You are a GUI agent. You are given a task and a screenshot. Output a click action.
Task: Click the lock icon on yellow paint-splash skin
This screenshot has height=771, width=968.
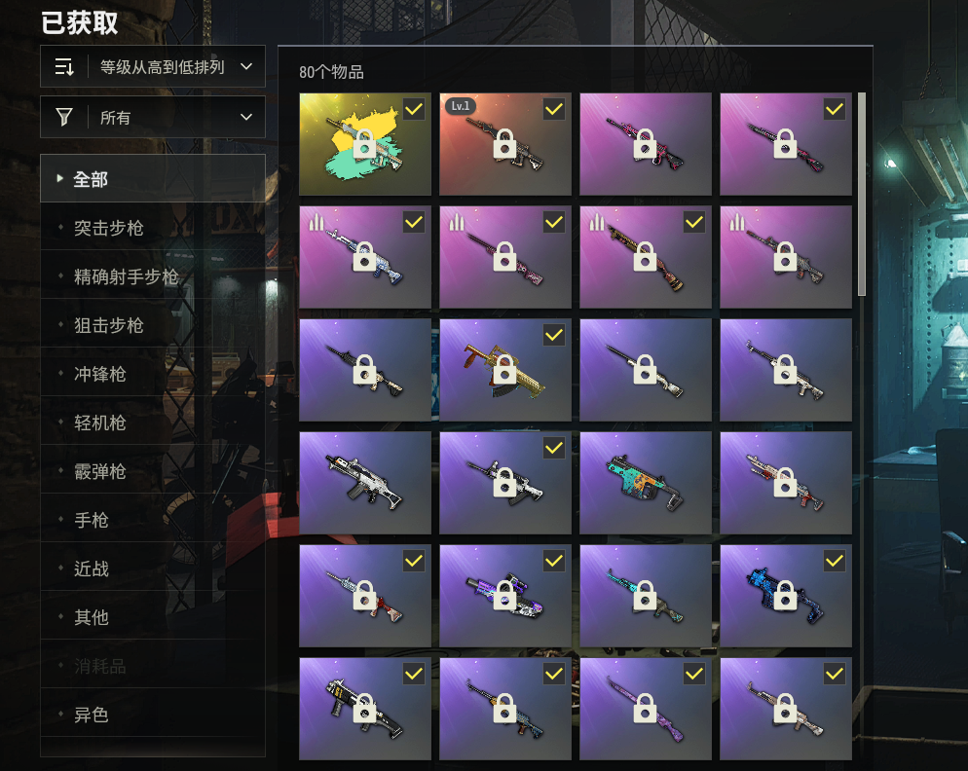point(364,145)
